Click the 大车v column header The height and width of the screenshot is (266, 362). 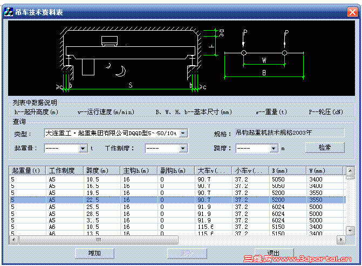[213, 171]
